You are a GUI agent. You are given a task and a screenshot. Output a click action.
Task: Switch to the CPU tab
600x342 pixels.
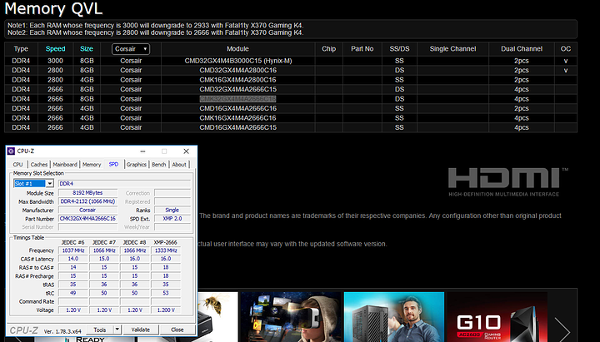(x=17, y=165)
